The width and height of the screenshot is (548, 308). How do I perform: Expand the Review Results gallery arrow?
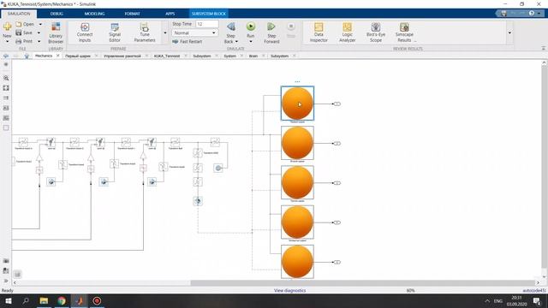(x=509, y=33)
